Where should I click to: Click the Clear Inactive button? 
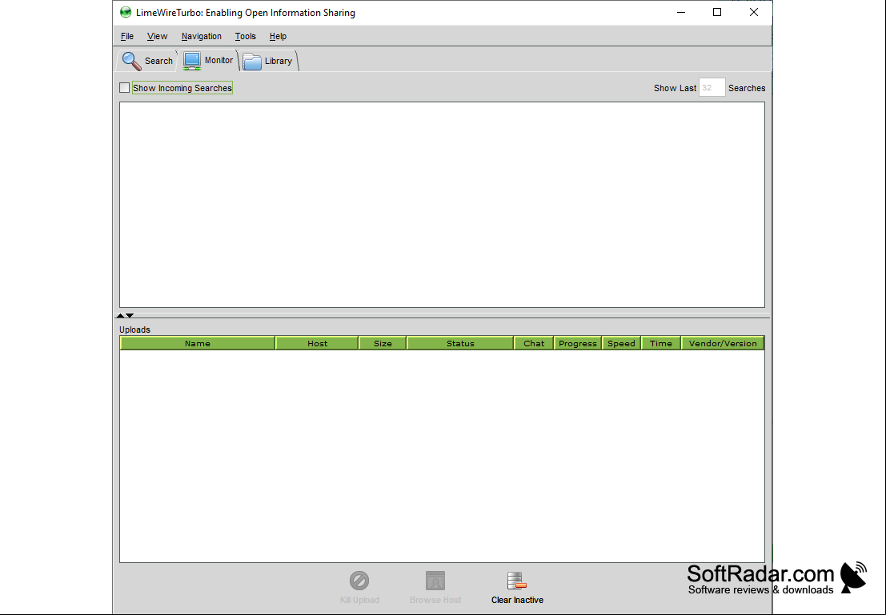click(517, 588)
